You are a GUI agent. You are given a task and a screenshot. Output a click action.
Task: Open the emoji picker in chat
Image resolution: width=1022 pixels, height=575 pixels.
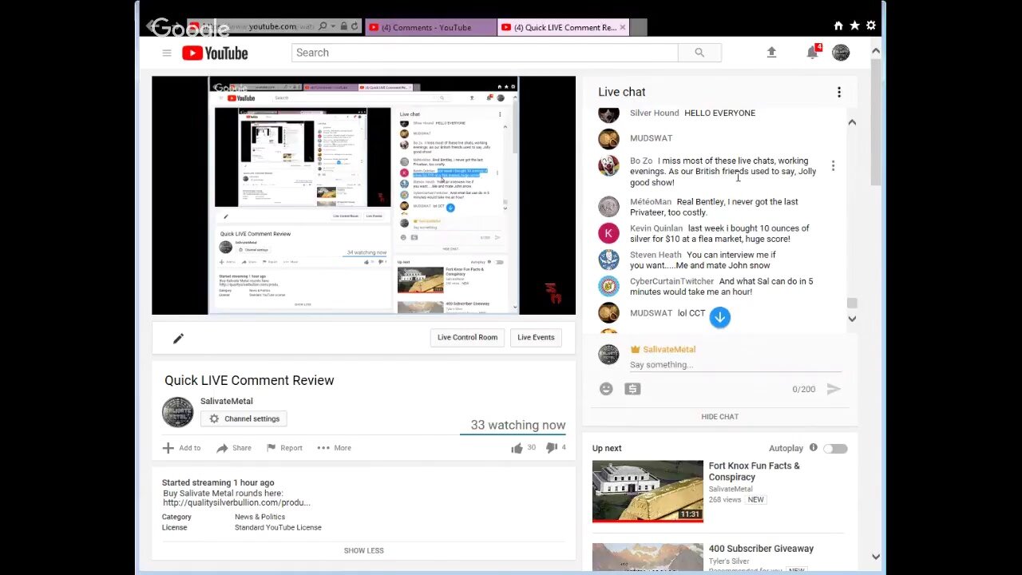click(x=606, y=389)
